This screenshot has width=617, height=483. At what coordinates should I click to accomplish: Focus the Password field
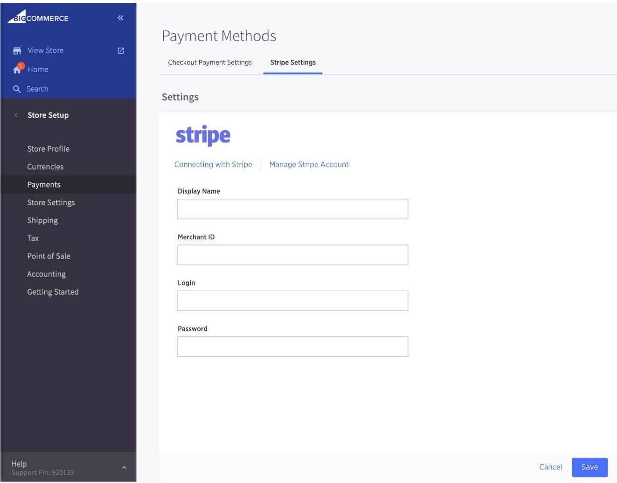pyautogui.click(x=292, y=347)
